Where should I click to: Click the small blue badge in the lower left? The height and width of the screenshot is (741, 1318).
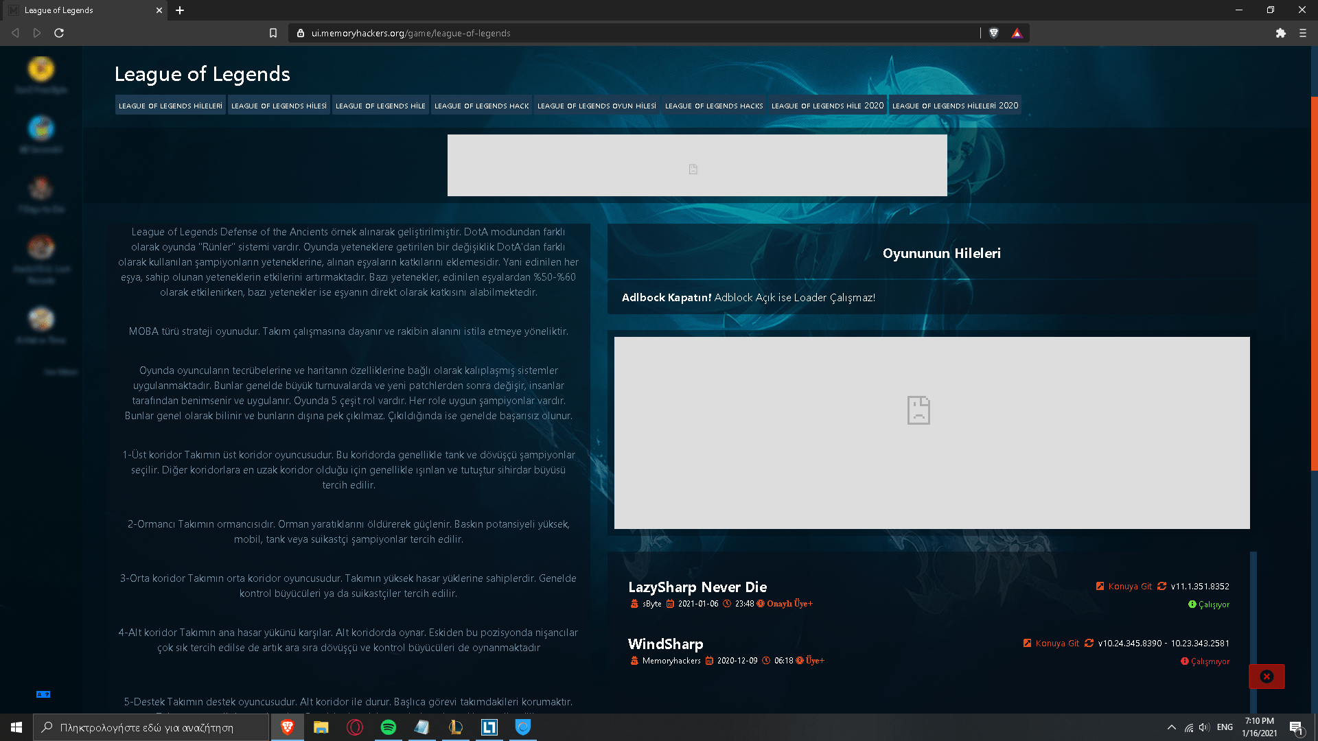43,694
